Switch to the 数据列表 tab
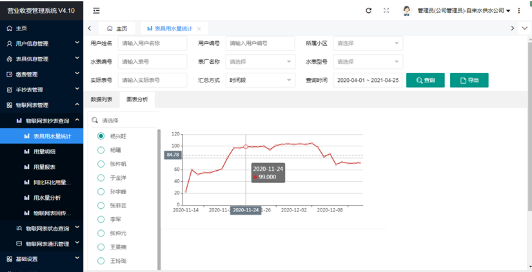The width and height of the screenshot is (532, 272). (102, 99)
